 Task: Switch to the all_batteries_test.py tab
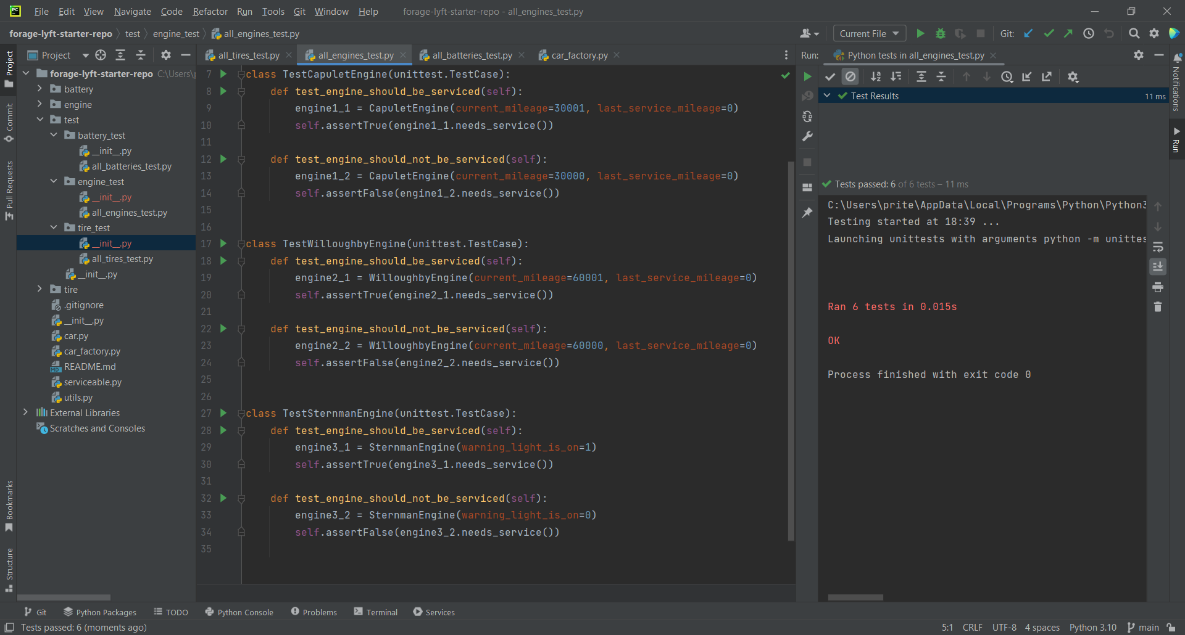[472, 55]
